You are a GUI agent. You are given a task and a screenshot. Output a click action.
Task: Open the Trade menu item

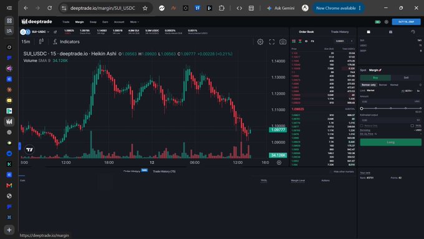(65, 22)
